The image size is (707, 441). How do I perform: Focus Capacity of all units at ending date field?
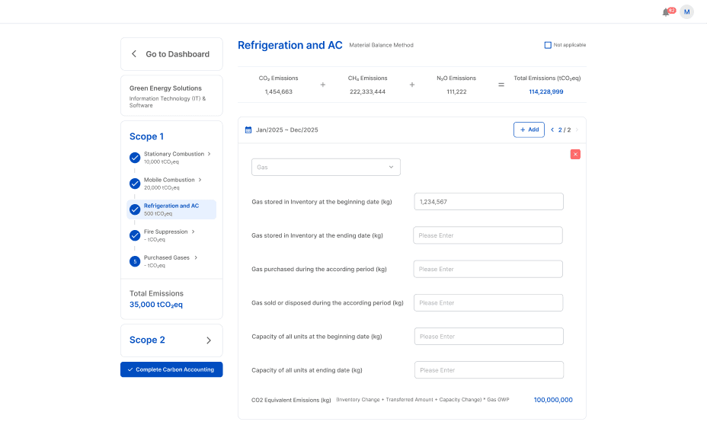pyautogui.click(x=488, y=370)
